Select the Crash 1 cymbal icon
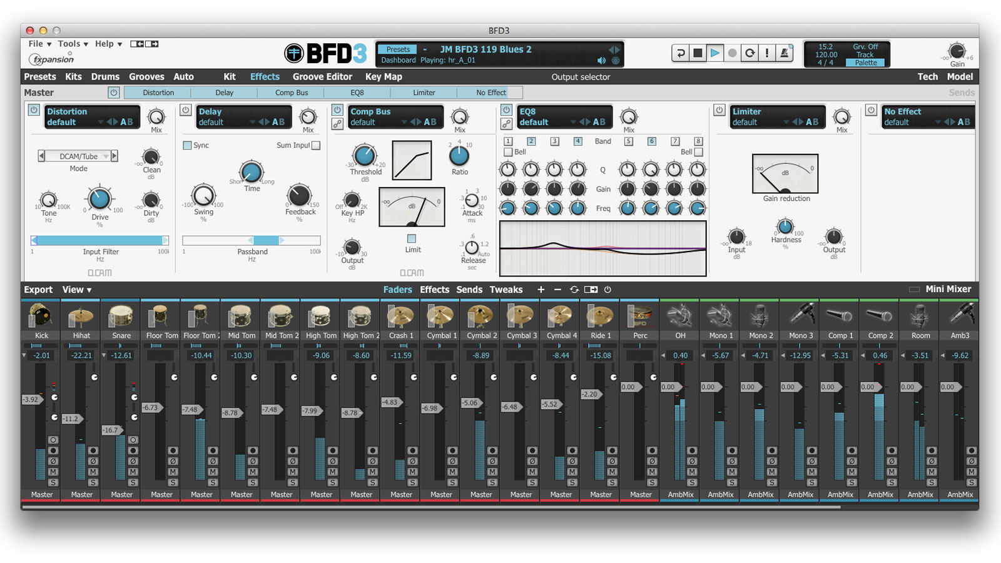This screenshot has height=563, width=1001. [401, 317]
